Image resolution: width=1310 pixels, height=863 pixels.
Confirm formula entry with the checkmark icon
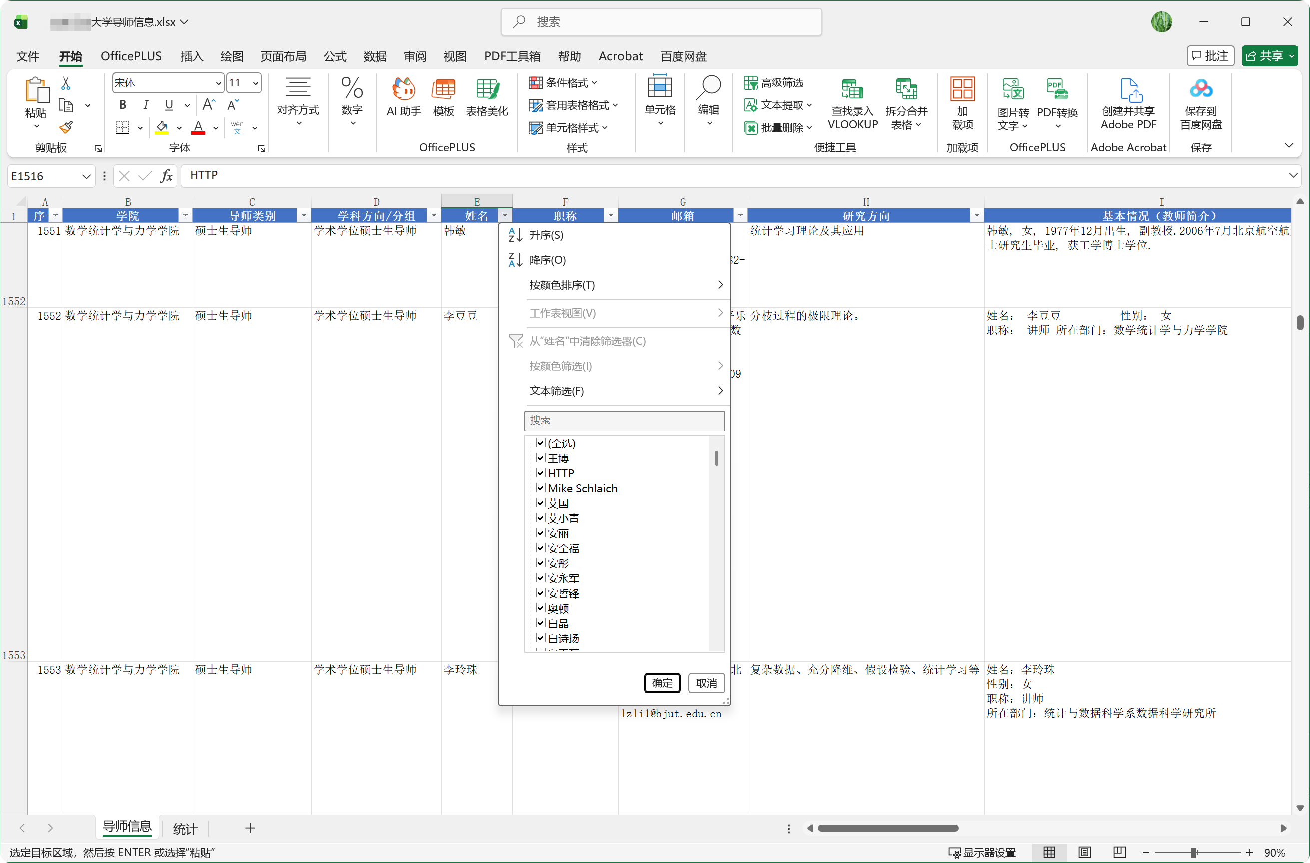[x=145, y=176]
